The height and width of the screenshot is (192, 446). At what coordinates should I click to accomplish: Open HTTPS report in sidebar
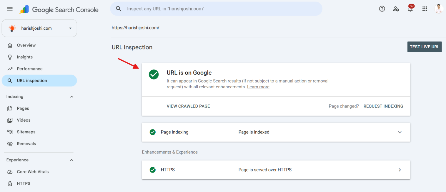coord(39,183)
